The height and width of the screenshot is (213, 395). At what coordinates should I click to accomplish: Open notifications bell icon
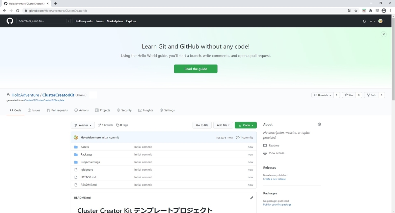point(364,21)
